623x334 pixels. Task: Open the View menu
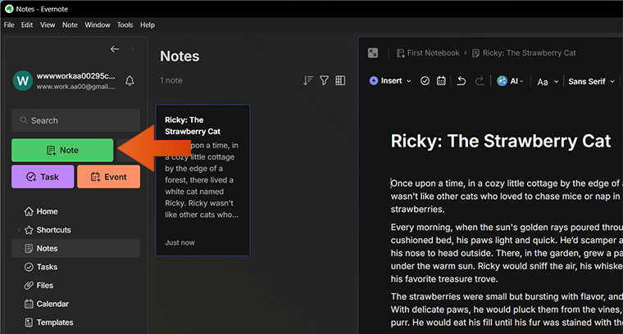point(48,25)
